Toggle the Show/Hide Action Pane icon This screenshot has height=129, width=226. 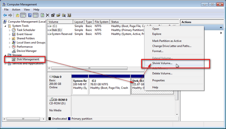point(35,15)
